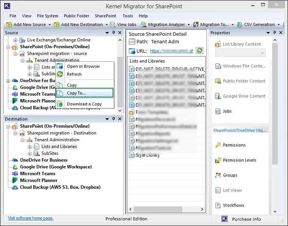Click Microsoft Planner icon in Destination tree
The image size is (288, 226).
pyautogui.click(x=15, y=180)
